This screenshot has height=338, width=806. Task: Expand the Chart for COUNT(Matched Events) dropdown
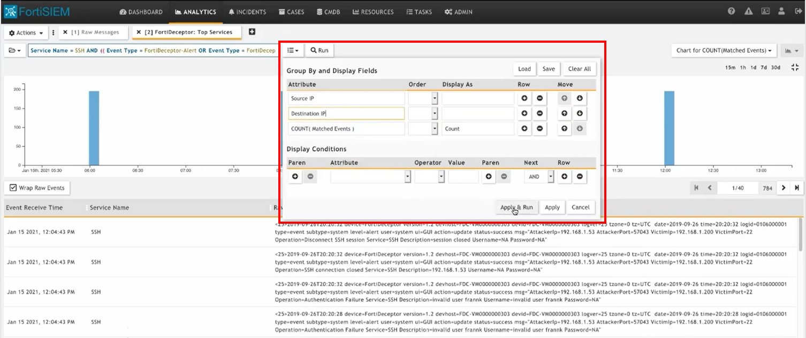724,51
